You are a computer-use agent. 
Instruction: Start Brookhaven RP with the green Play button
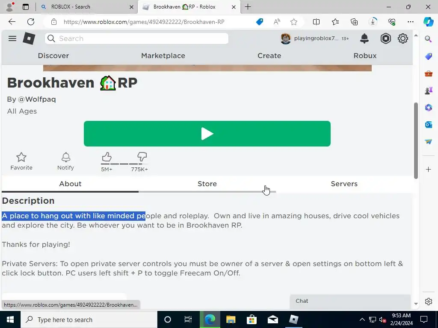[207, 134]
